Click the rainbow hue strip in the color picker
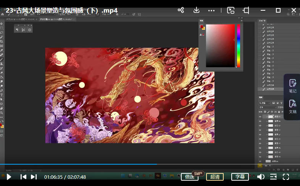 [239, 45]
